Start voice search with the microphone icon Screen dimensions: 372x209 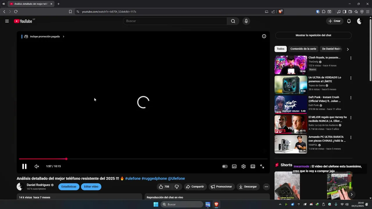[246, 21]
